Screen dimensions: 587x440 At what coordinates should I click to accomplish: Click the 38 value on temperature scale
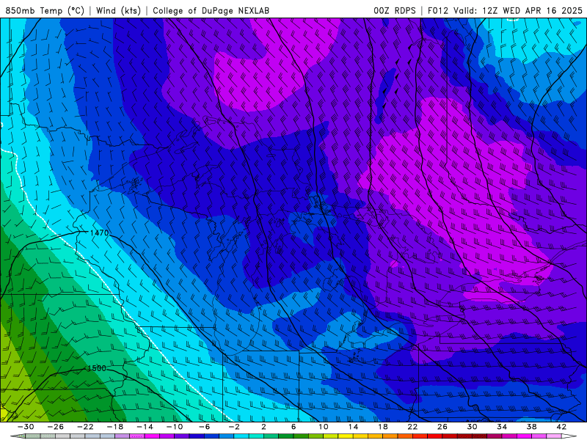(531, 427)
